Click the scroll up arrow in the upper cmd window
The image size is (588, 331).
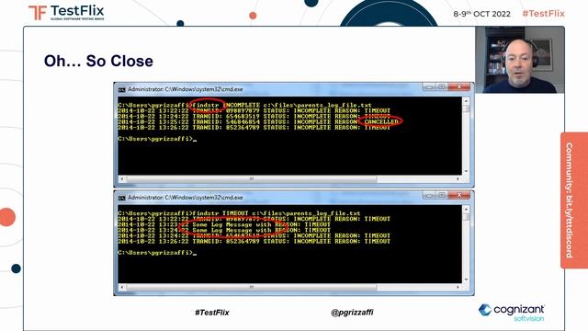coord(466,101)
